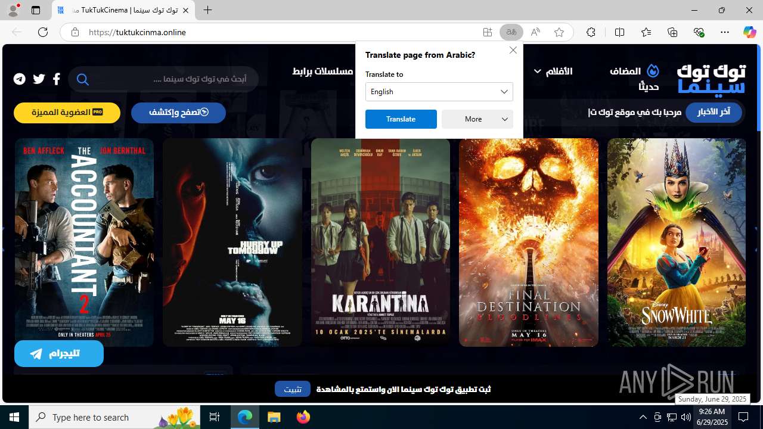Image resolution: width=763 pixels, height=429 pixels.
Task: Open the Snow White poster
Action: pos(677,243)
